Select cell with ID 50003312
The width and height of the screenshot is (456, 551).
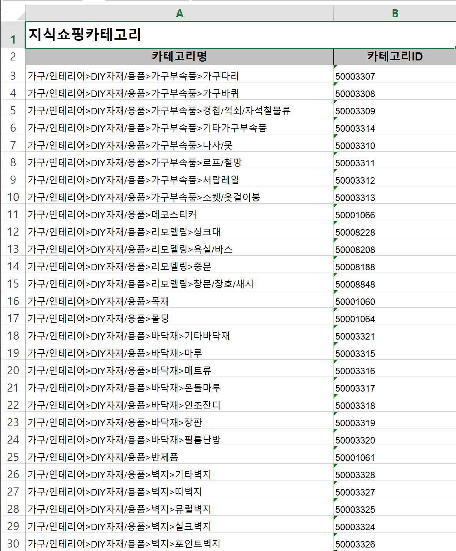[395, 178]
